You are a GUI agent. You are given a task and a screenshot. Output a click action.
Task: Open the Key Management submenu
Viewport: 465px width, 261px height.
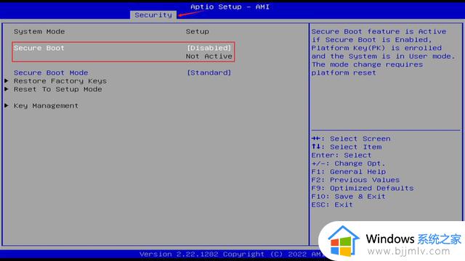tap(46, 106)
